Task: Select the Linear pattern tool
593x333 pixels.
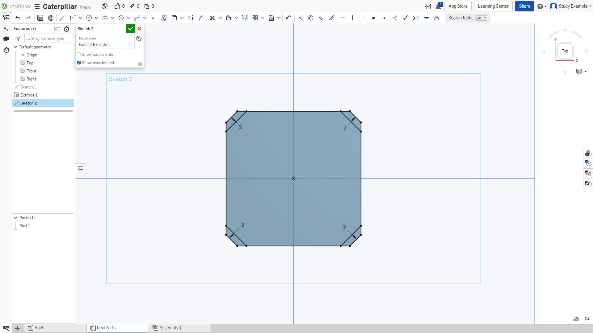Action: 255,18
